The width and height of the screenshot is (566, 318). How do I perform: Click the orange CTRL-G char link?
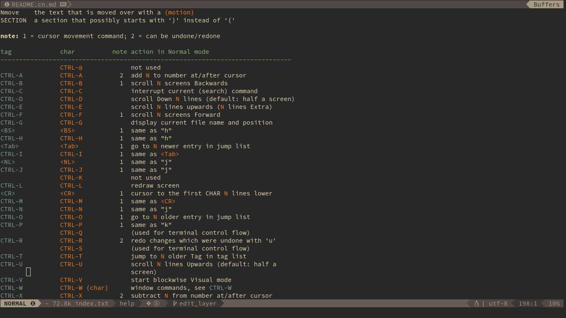71,123
